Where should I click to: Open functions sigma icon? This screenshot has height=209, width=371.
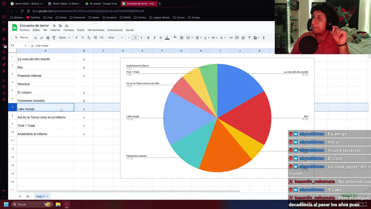coord(264,38)
